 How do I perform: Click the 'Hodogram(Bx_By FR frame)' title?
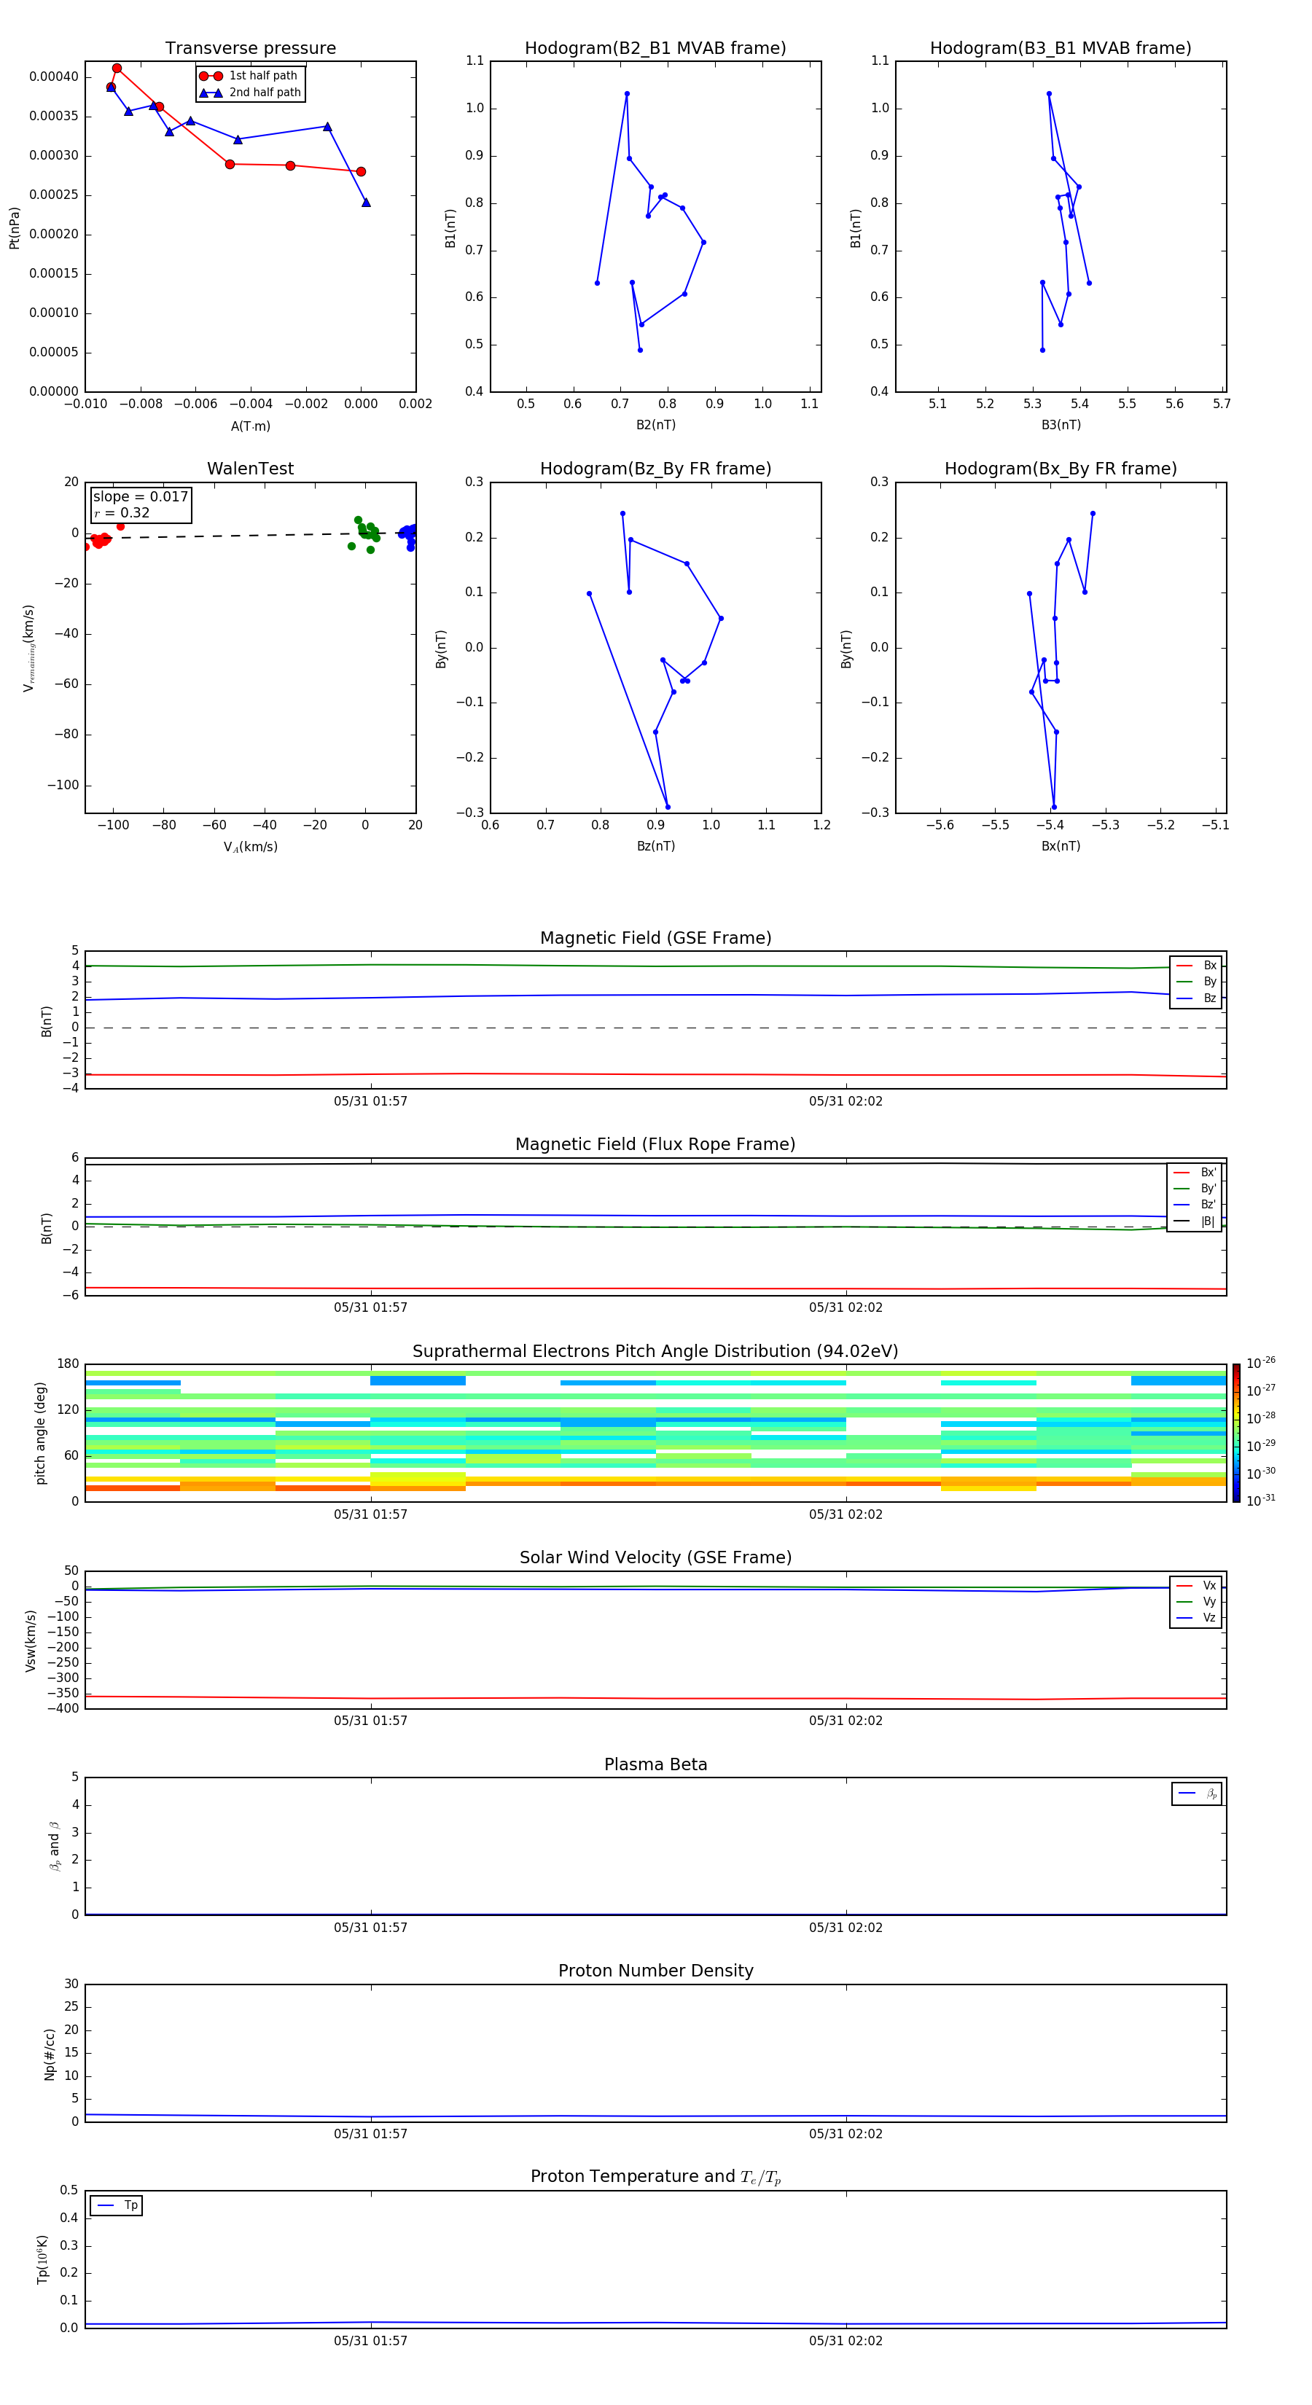[1061, 469]
